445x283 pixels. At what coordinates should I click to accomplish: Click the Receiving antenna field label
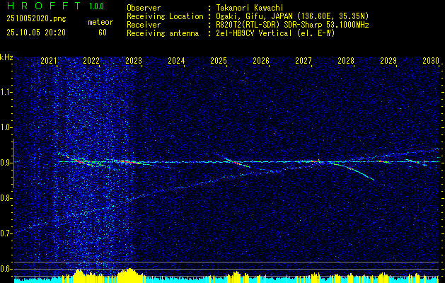click(x=163, y=33)
